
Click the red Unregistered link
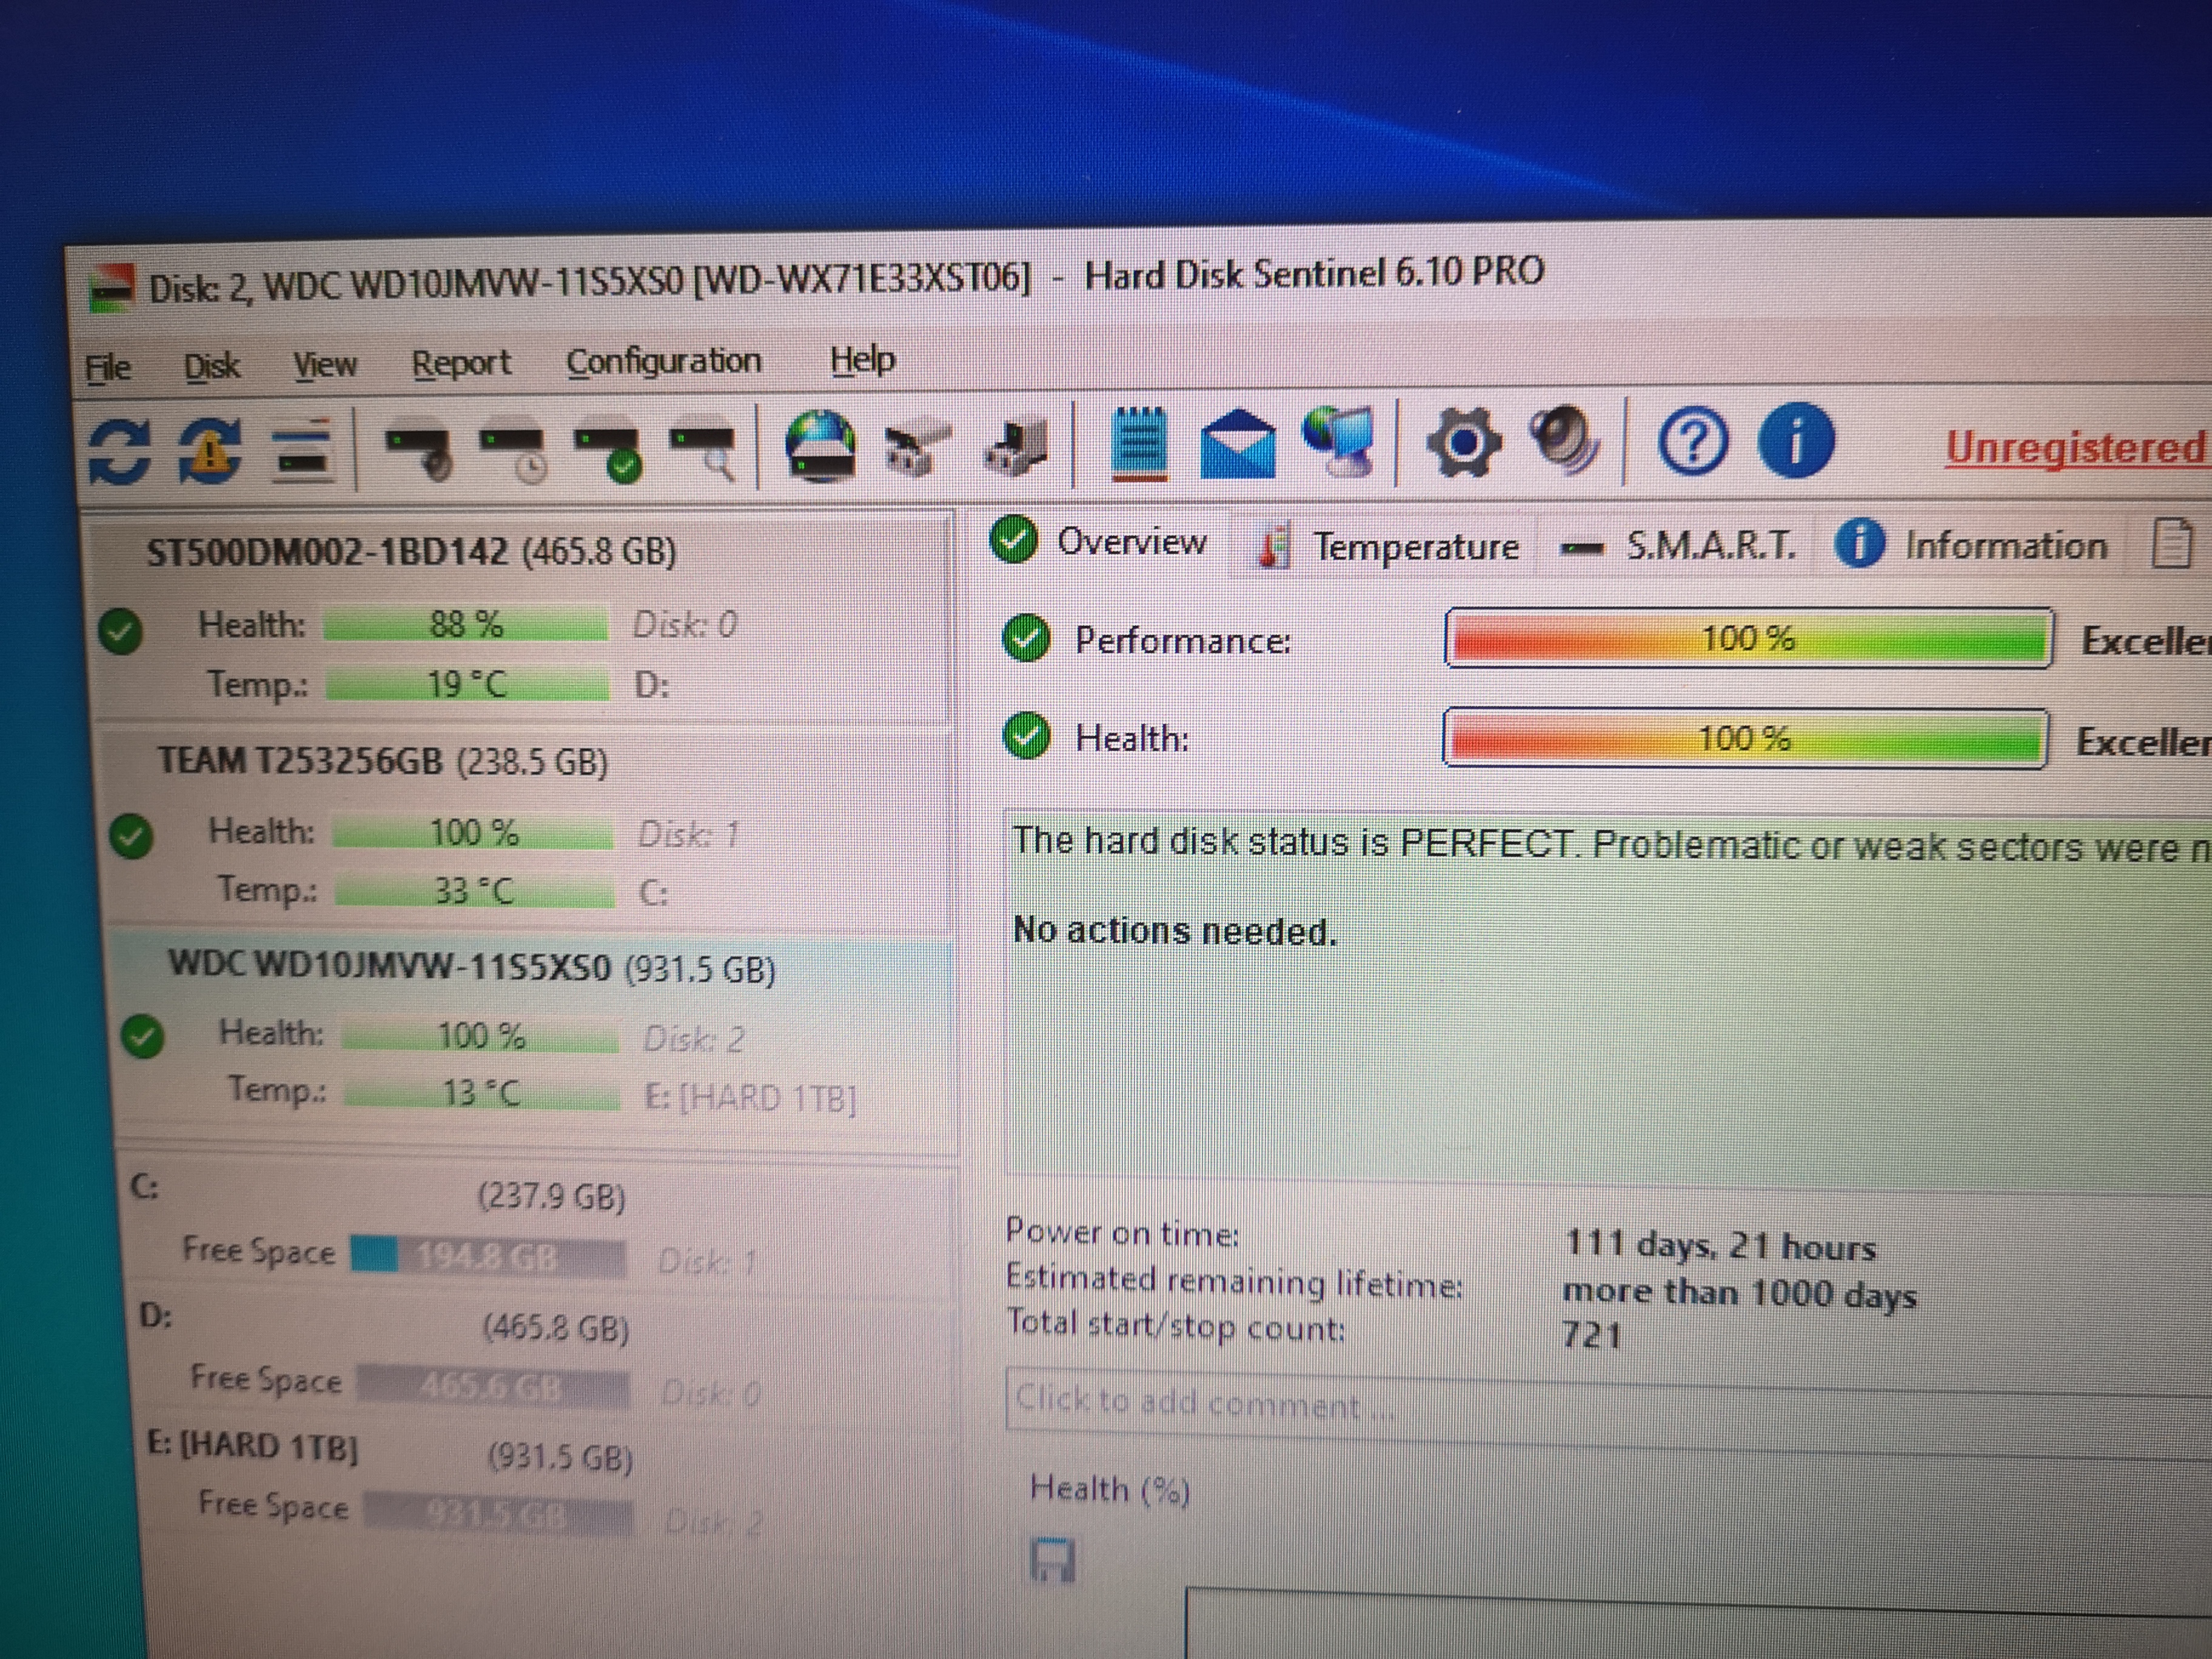tap(2075, 448)
